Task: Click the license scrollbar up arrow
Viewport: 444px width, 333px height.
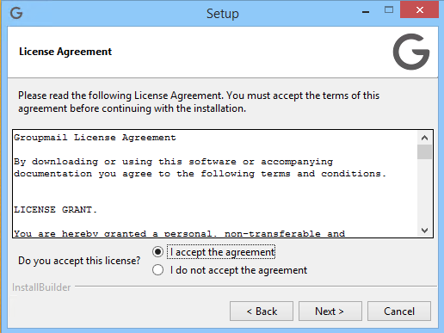Action: [424, 138]
